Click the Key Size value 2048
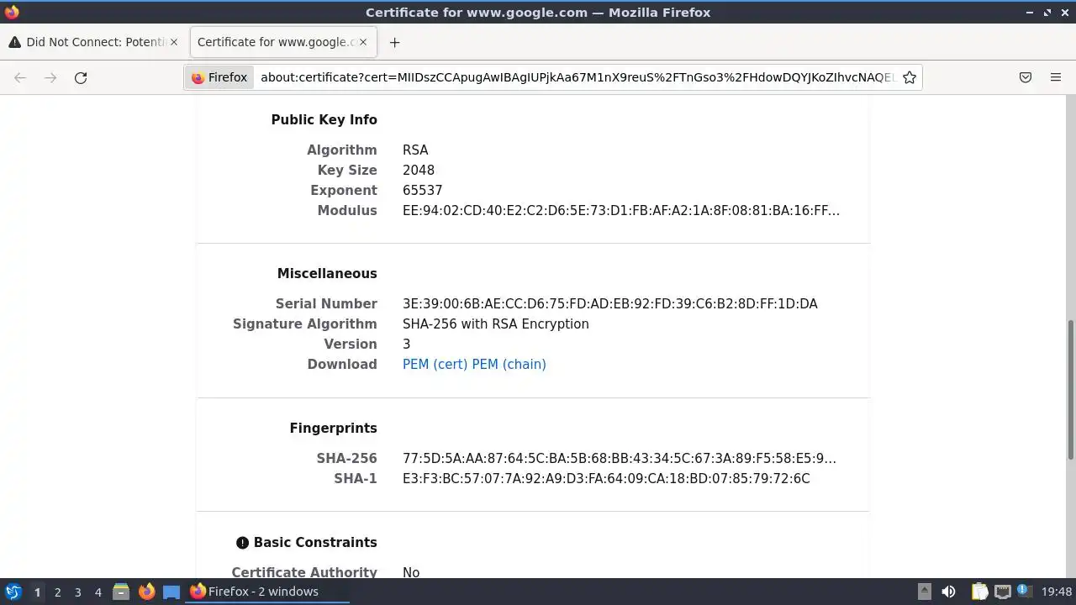This screenshot has height=605, width=1076. (419, 171)
